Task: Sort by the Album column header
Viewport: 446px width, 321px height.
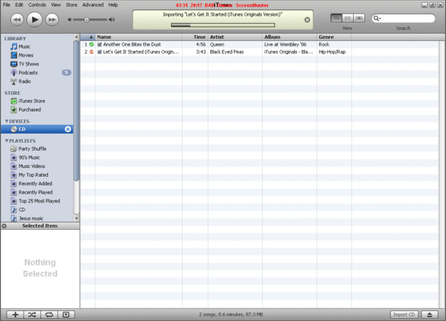Action: click(289, 37)
